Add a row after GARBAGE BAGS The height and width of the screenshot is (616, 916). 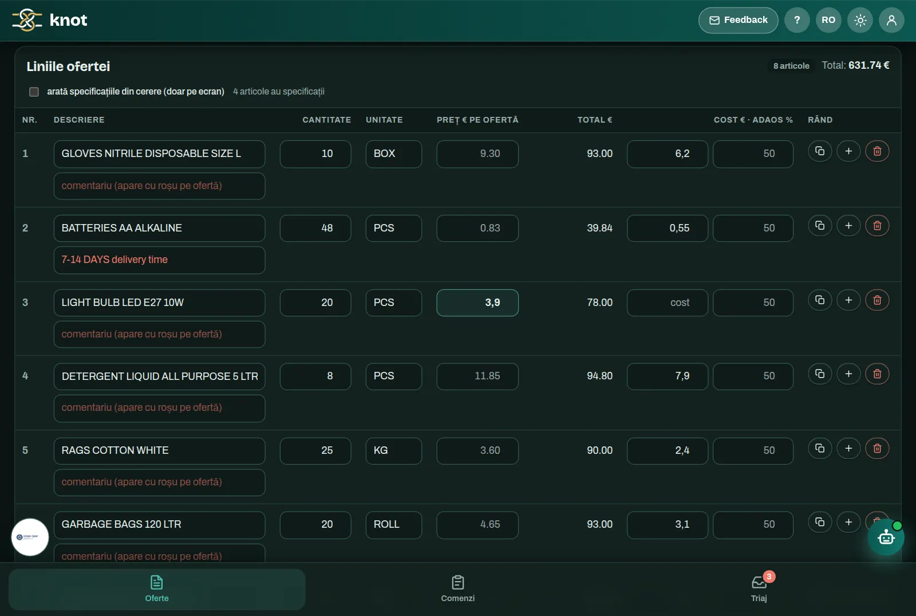coord(848,522)
